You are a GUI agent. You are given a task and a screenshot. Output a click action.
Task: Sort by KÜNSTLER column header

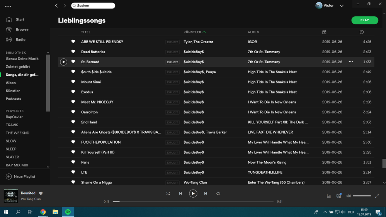[x=192, y=32]
